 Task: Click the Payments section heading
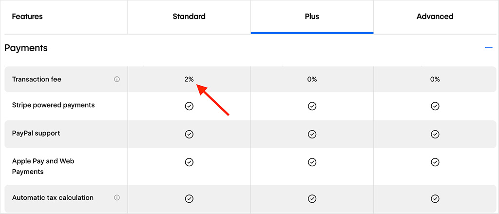(x=26, y=48)
